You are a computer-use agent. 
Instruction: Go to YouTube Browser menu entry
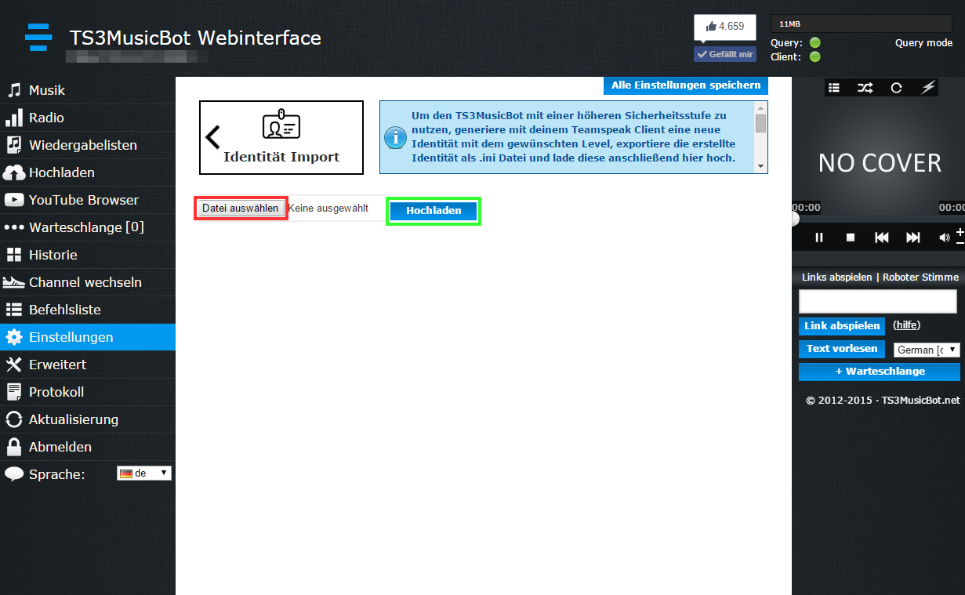(88, 200)
